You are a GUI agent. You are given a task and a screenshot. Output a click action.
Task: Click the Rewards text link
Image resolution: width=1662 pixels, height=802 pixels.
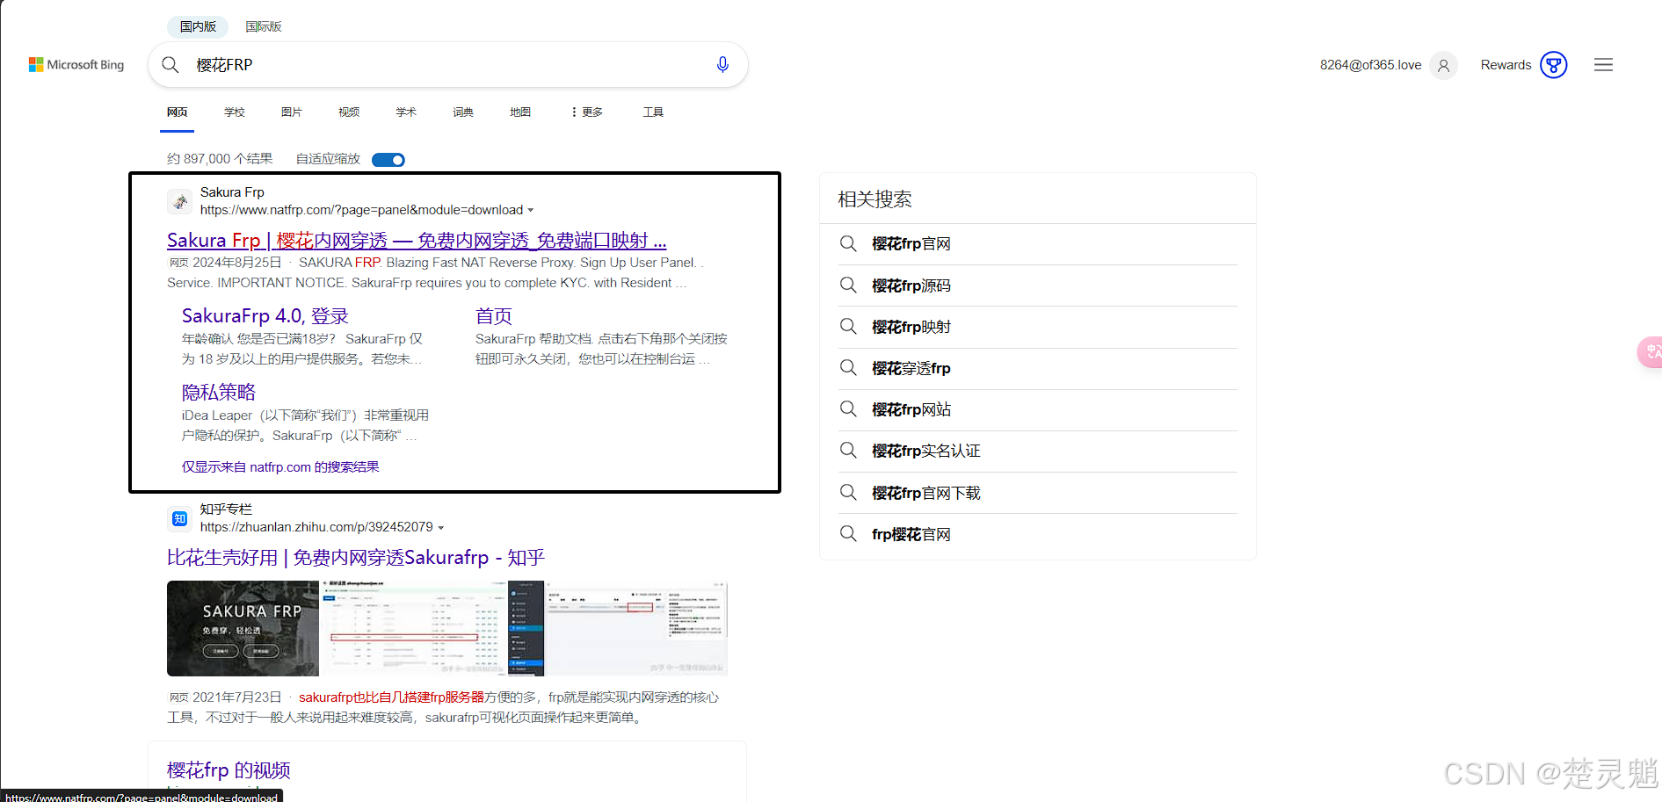point(1506,65)
